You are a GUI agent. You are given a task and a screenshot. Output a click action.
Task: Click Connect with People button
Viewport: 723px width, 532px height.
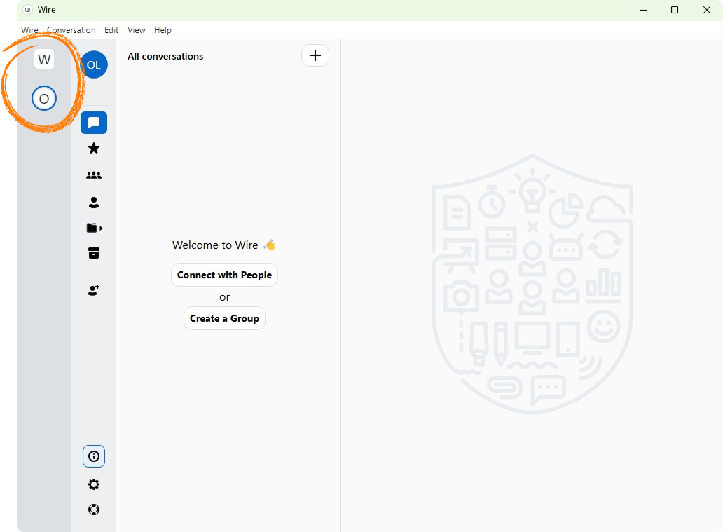tap(225, 275)
